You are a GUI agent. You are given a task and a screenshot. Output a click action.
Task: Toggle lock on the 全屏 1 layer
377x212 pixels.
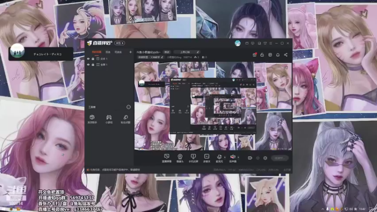(93, 65)
